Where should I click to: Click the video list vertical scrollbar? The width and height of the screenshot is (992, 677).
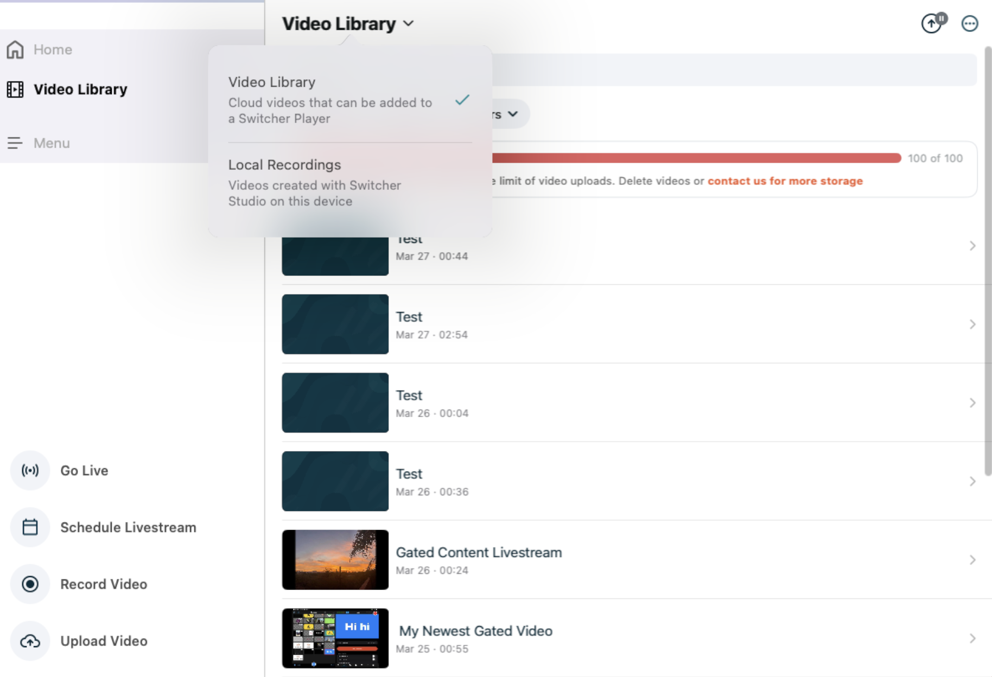click(988, 260)
